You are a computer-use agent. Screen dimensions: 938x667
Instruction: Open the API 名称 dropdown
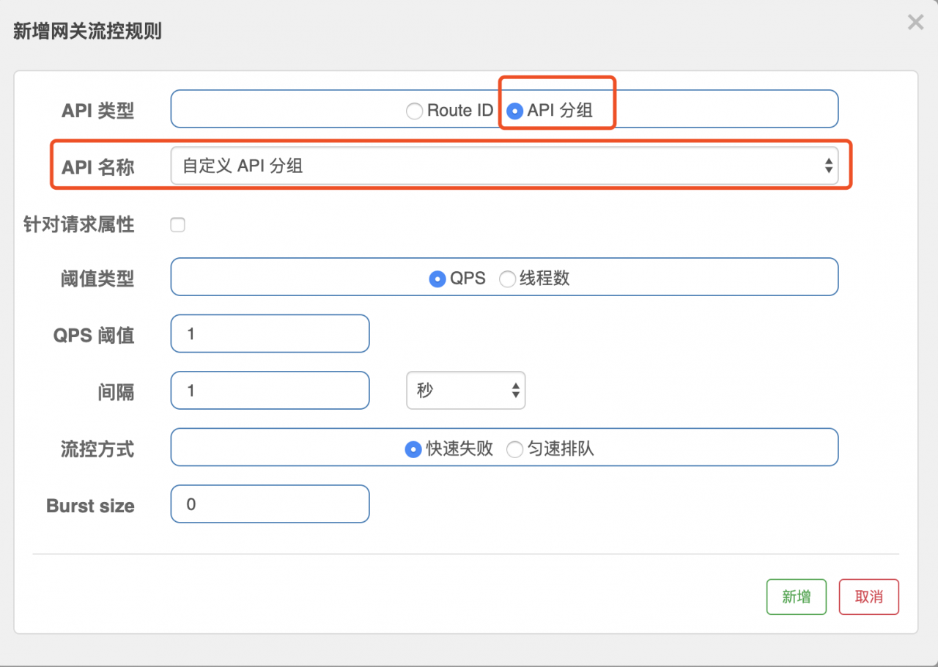[x=504, y=166]
